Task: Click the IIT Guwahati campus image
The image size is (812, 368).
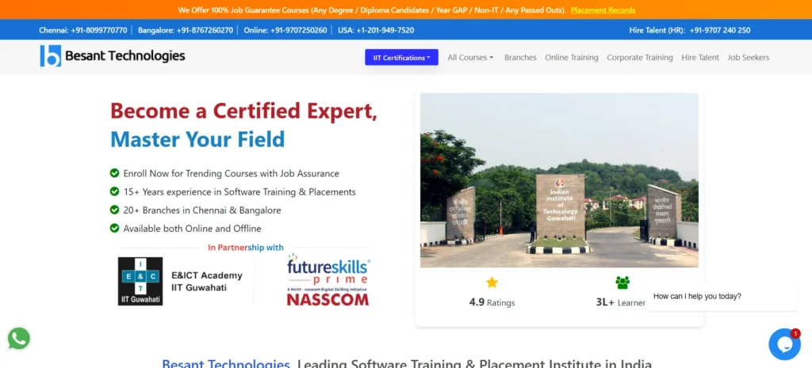Action: [559, 180]
